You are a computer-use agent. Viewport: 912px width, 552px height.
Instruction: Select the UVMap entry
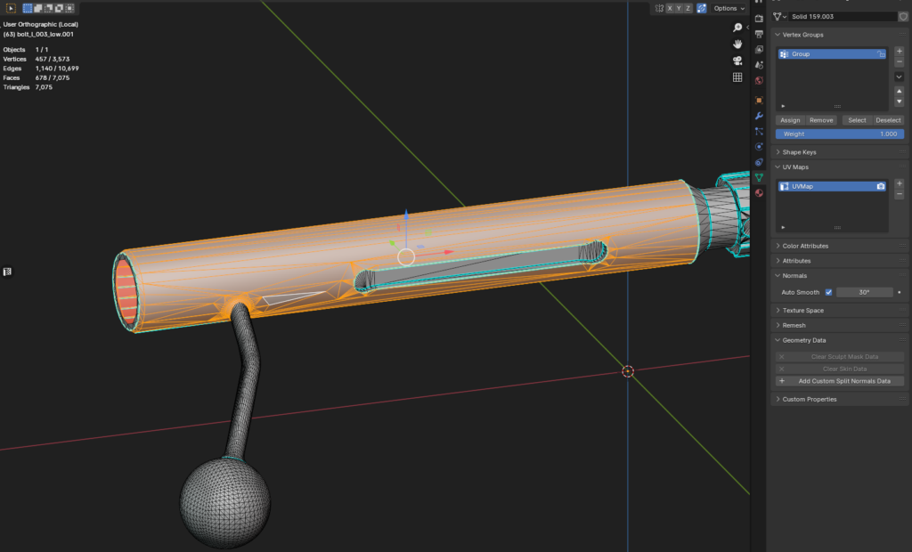(832, 186)
